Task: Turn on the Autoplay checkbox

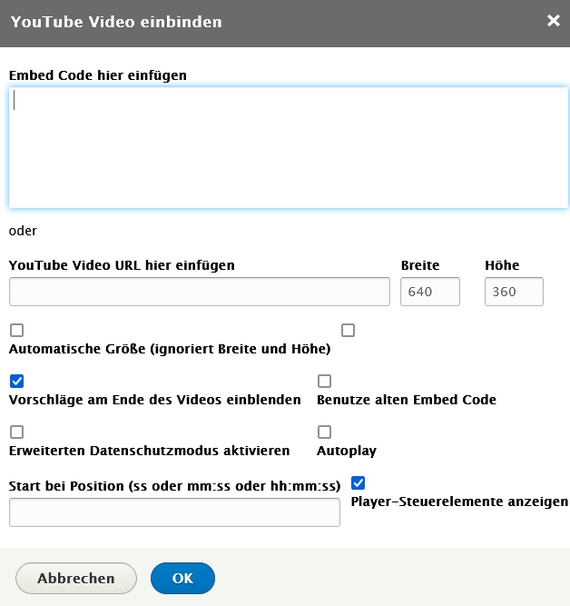Action: pos(324,432)
